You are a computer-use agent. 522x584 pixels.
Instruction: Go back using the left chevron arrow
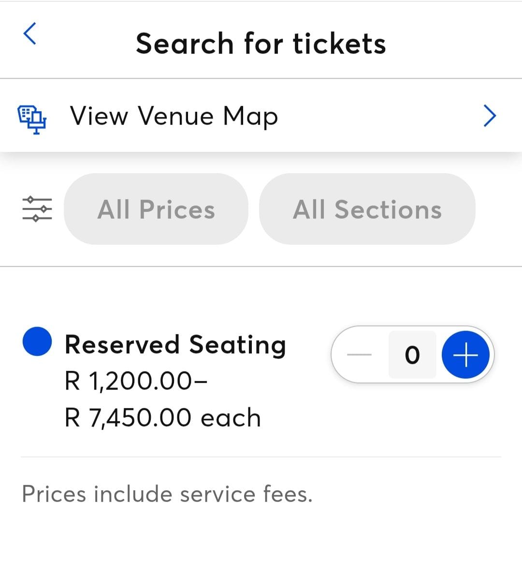click(30, 34)
